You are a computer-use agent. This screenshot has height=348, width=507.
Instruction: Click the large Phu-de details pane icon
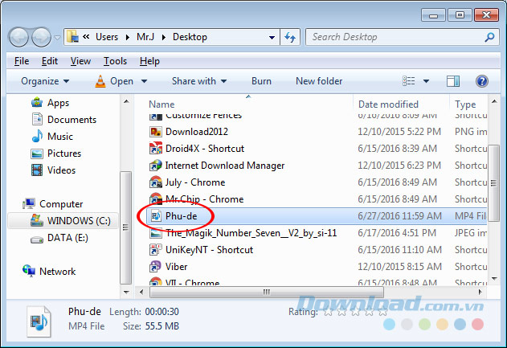[39, 321]
